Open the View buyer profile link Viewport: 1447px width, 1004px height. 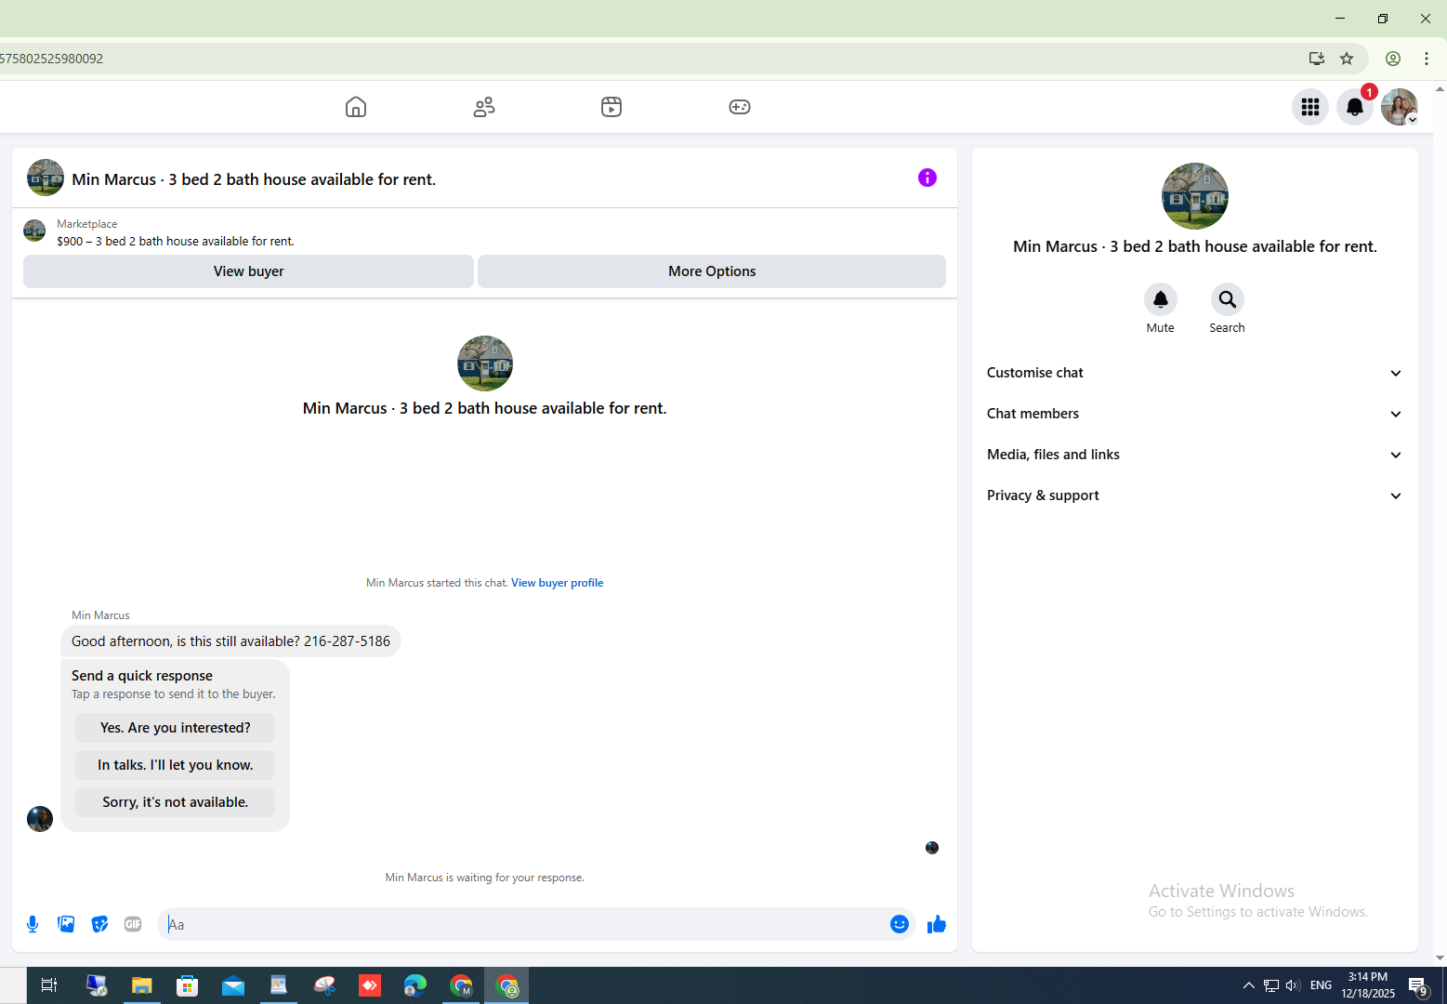tap(558, 583)
